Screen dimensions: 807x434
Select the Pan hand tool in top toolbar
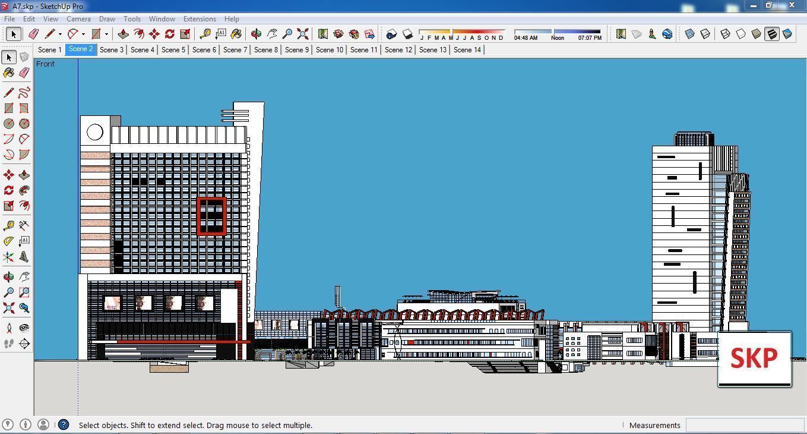tap(272, 34)
